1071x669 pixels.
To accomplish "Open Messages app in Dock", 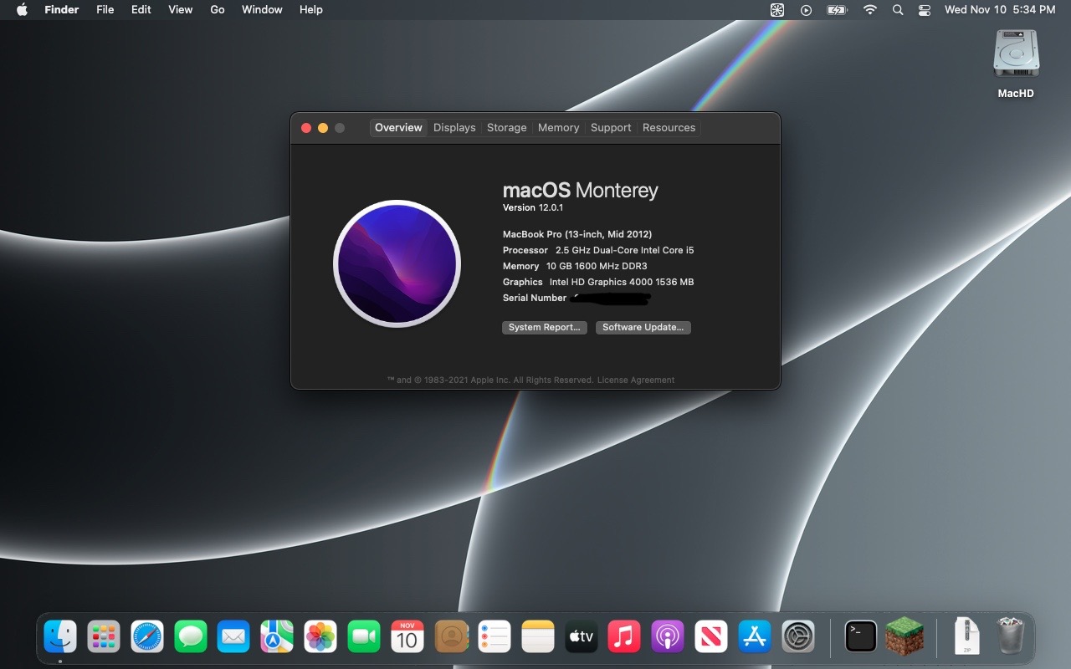I will (x=191, y=637).
